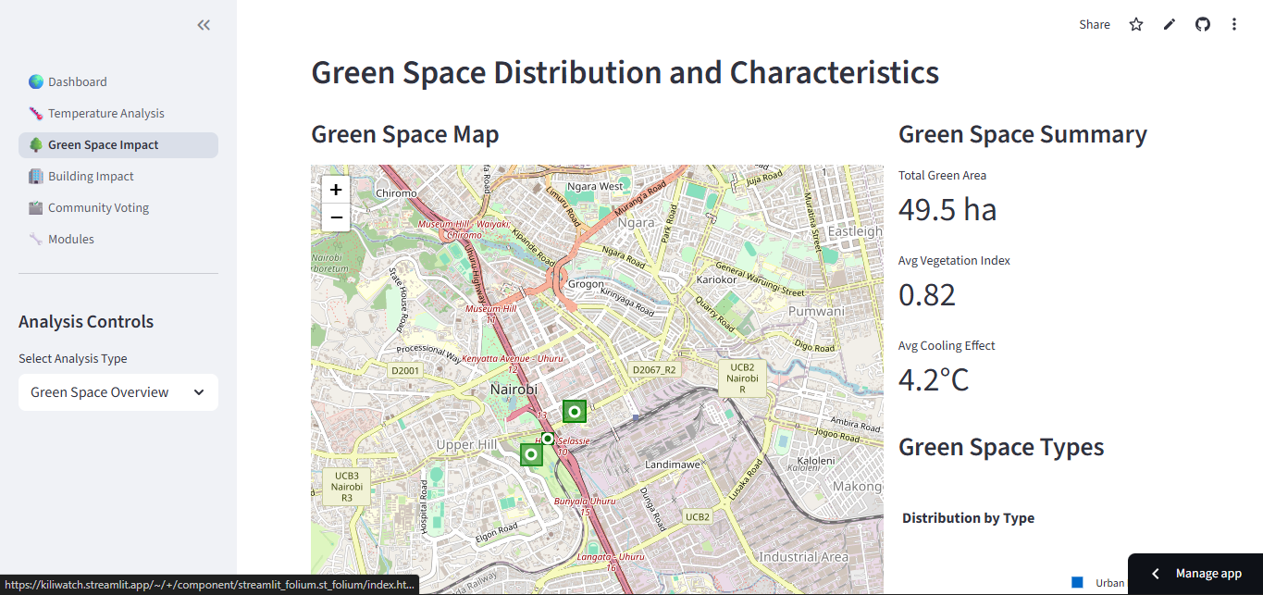Click the Avg Cooling Effect label
The image size is (1263, 595).
947,345
